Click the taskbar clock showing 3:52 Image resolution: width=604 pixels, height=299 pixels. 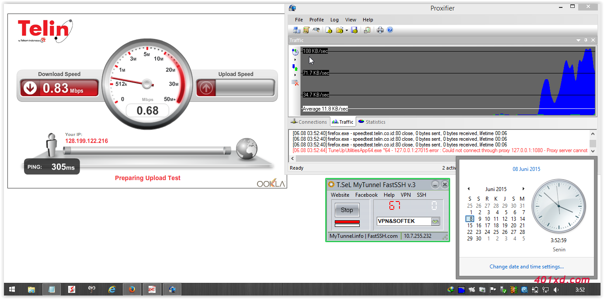point(580,289)
